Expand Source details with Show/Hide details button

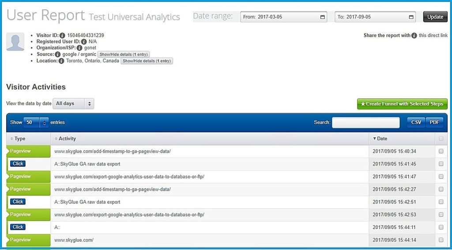click(124, 54)
